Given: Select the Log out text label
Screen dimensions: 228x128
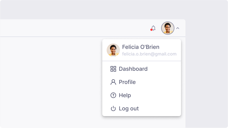Looking at the screenshot, I should coord(129,108).
